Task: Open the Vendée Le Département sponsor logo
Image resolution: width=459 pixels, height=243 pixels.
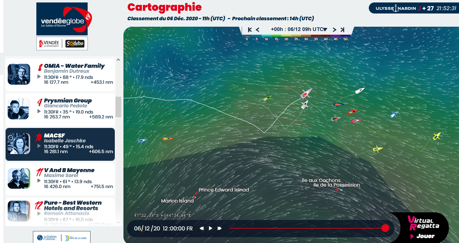Action: (49, 44)
